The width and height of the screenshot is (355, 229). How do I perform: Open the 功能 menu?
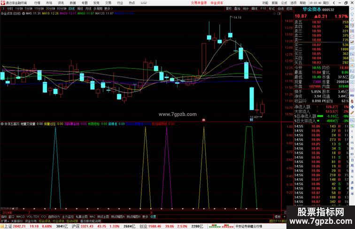click(x=265, y=3)
